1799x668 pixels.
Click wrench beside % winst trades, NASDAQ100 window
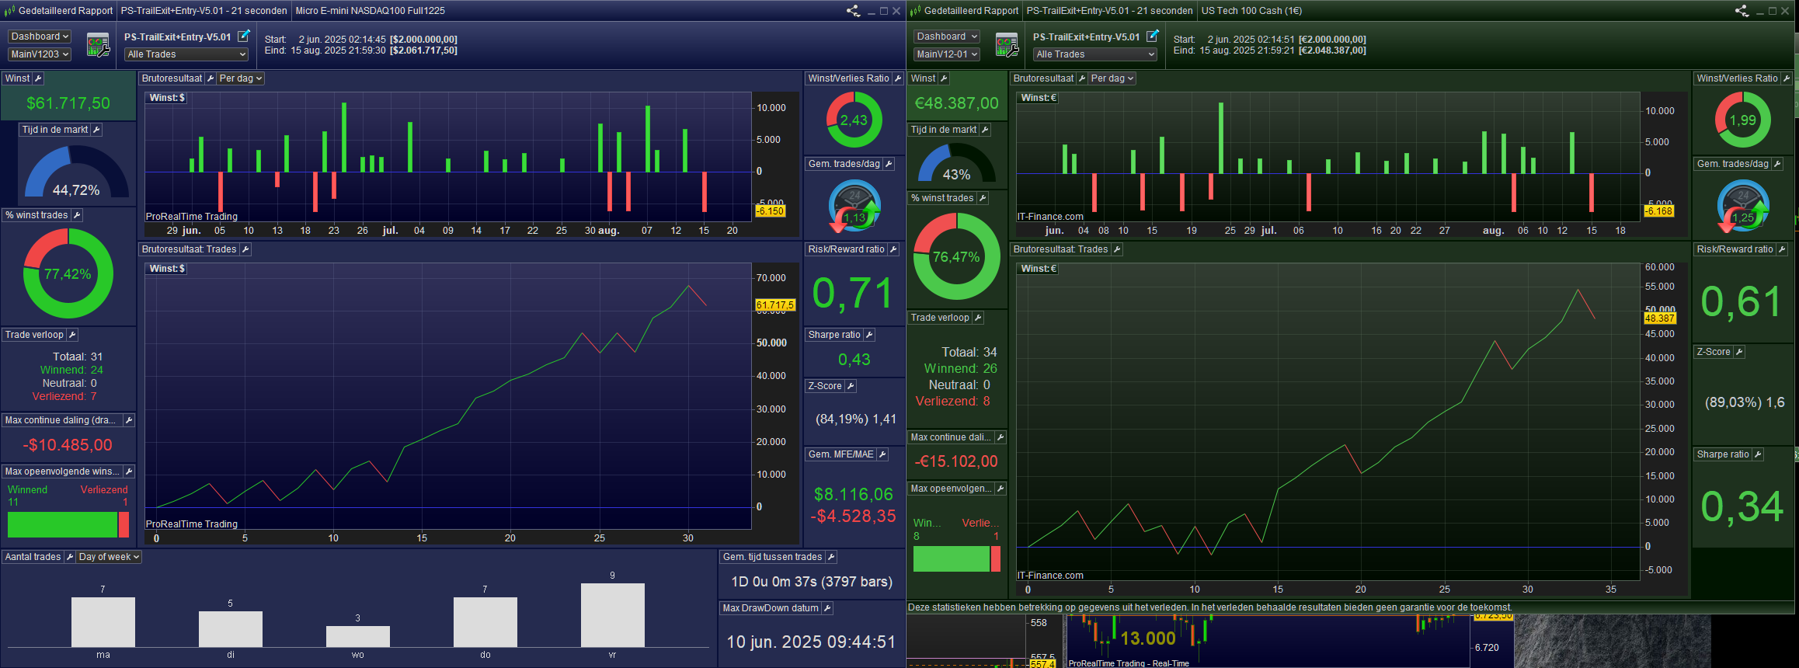click(x=77, y=215)
